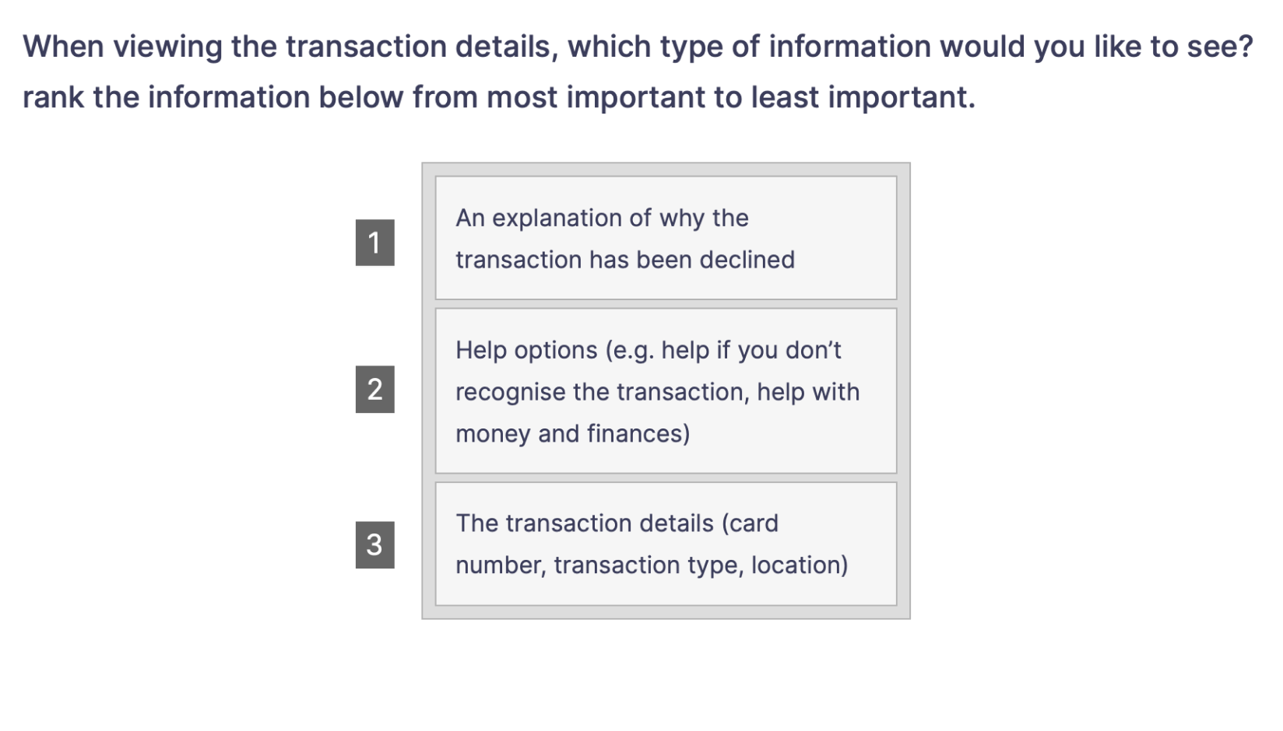Viewport: 1283px width, 731px height.
Task: Select the card about why the transaction was declined
Action: pos(666,237)
